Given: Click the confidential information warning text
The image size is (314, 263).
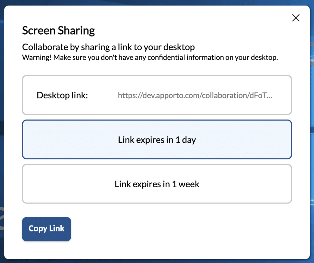Looking at the screenshot, I should click(x=150, y=58).
